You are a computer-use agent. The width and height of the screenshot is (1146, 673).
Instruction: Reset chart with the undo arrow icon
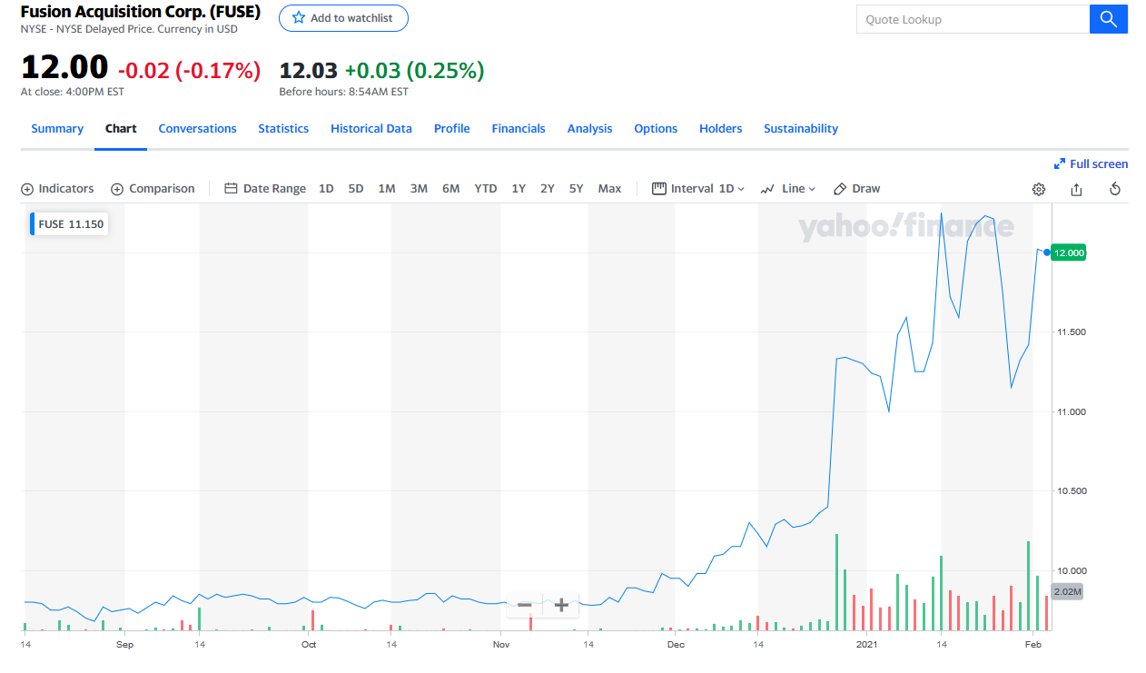1115,189
